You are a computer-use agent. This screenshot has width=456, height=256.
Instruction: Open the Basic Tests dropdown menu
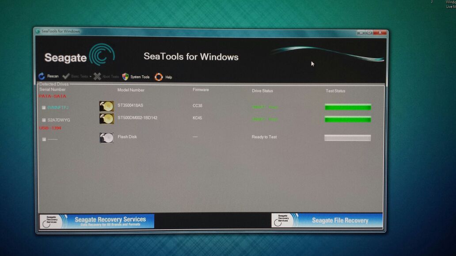coord(77,77)
